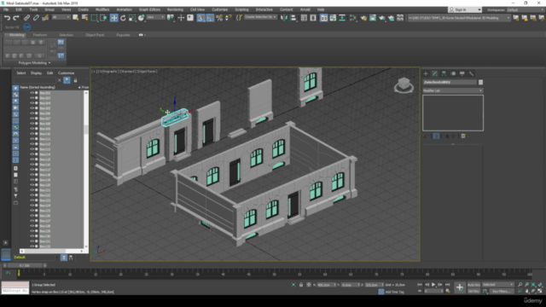Open the Rendering menu

point(175,9)
